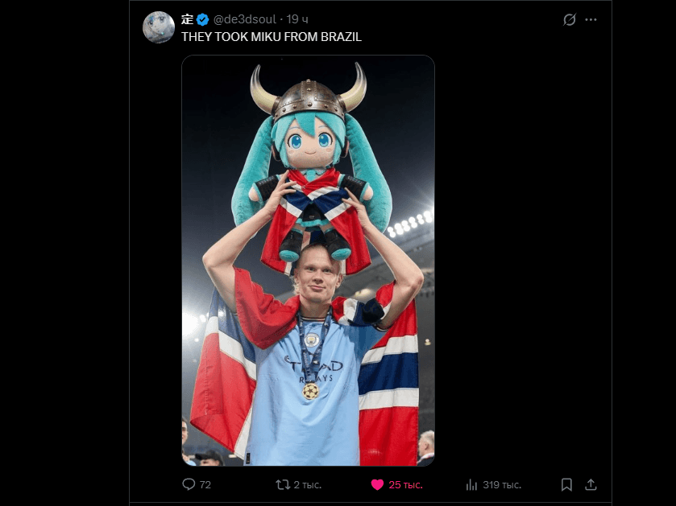Open the @de3dsoul handle link

[x=244, y=19]
